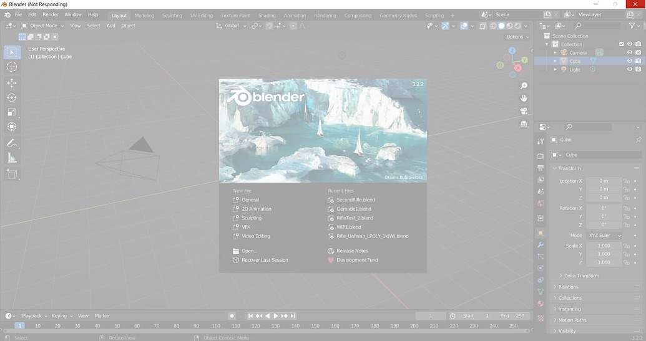The height and width of the screenshot is (341, 646).
Task: Expand the Delta Transform panel
Action: (x=581, y=276)
